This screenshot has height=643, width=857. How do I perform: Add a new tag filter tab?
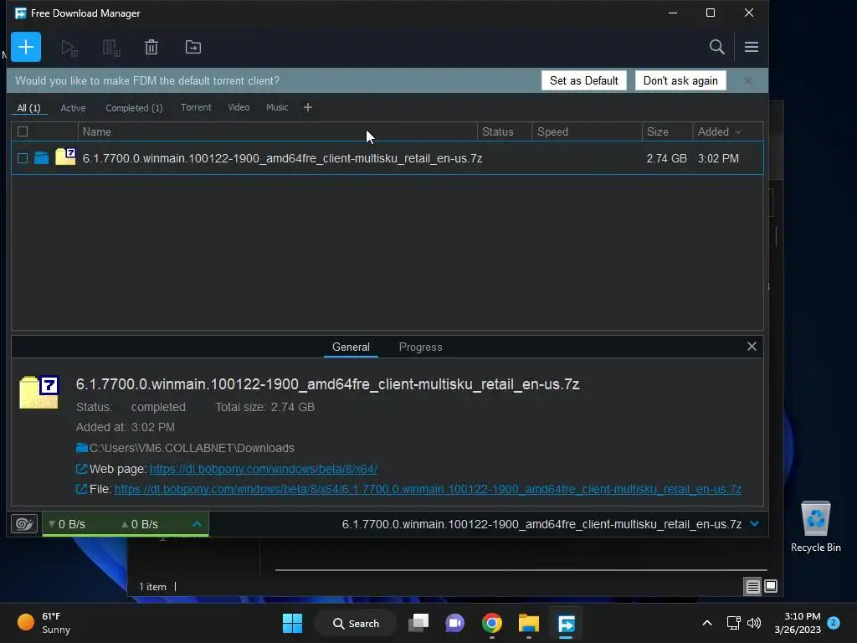308,107
